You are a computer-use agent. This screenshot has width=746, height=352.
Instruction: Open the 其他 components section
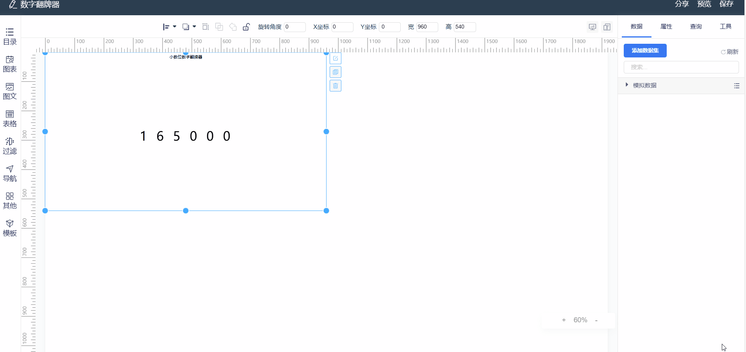point(10,201)
